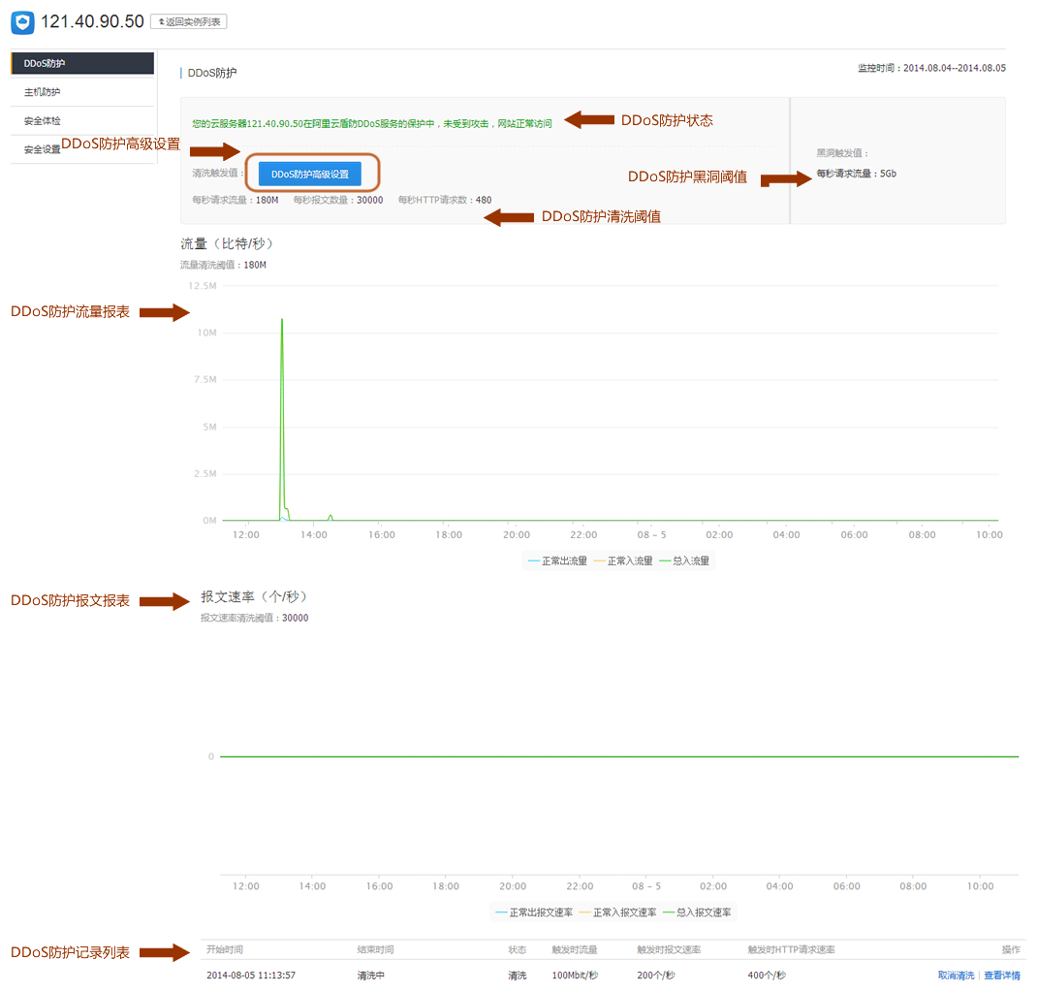1037x992 pixels.
Task: Hide 正常出报文速率 series via legend
Action: 534,912
